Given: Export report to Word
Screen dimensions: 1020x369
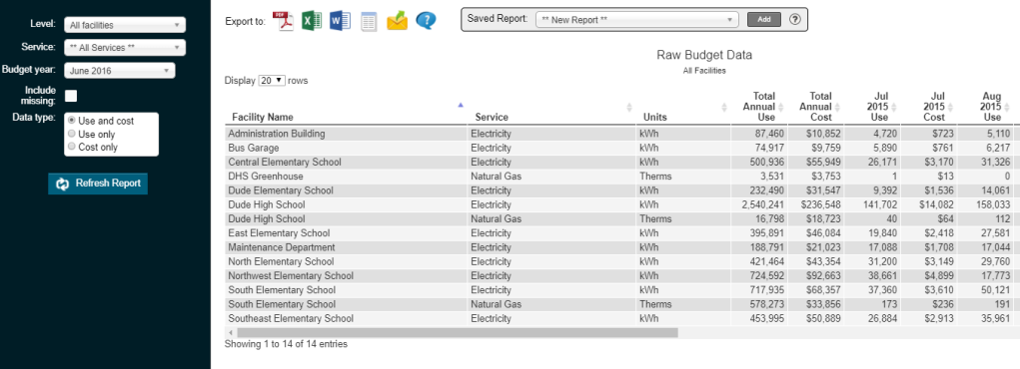Looking at the screenshot, I should coord(341,20).
